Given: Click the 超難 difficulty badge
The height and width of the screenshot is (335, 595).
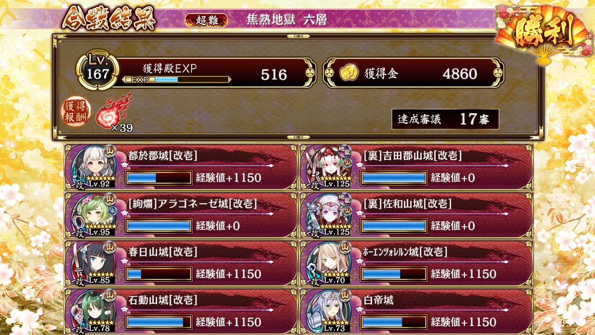Looking at the screenshot, I should [x=206, y=20].
